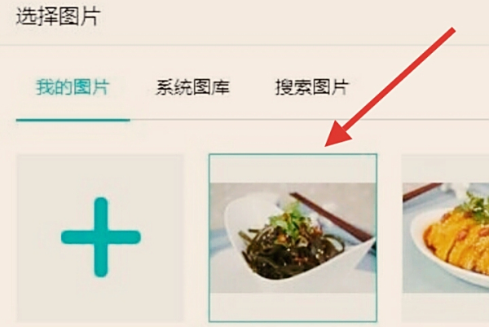Select the dark kelp salad photo

(x=293, y=237)
